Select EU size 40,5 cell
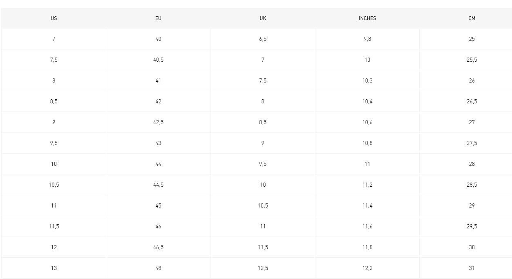512x279 pixels. pos(158,60)
